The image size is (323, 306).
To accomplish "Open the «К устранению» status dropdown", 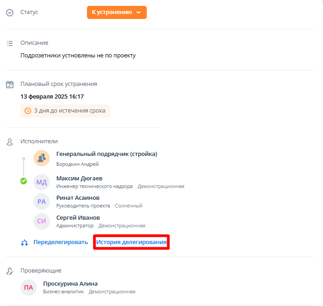I will click(117, 12).
